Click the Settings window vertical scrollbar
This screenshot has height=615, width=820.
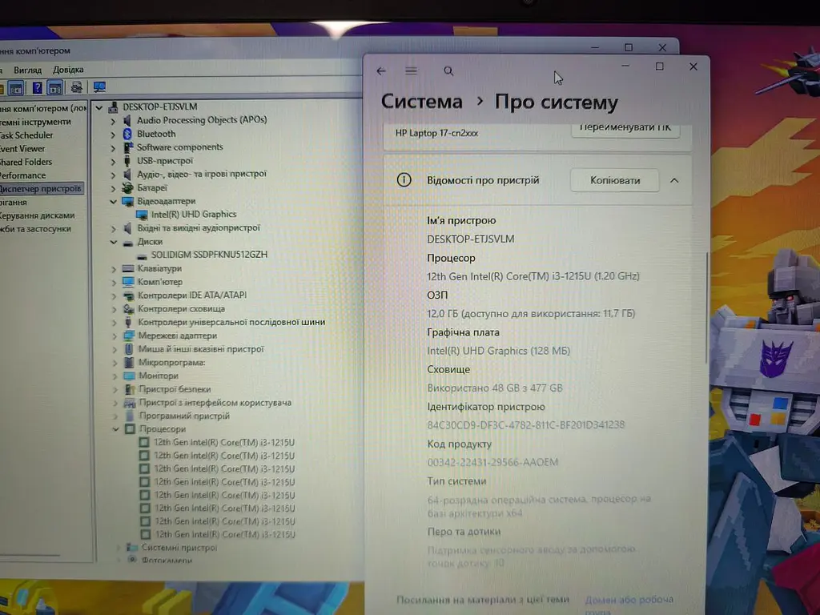tap(706, 307)
